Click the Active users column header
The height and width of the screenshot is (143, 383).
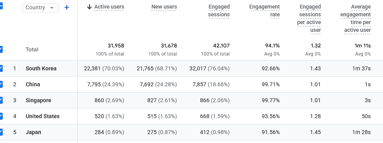tap(109, 7)
